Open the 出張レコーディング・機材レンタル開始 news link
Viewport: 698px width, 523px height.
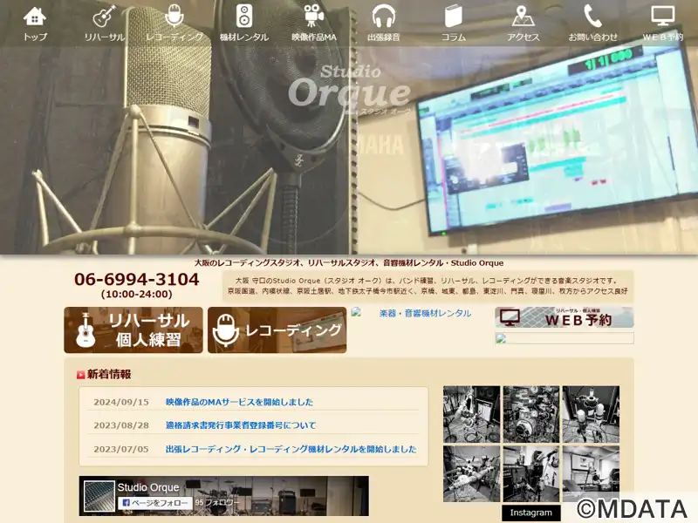pyautogui.click(x=291, y=449)
